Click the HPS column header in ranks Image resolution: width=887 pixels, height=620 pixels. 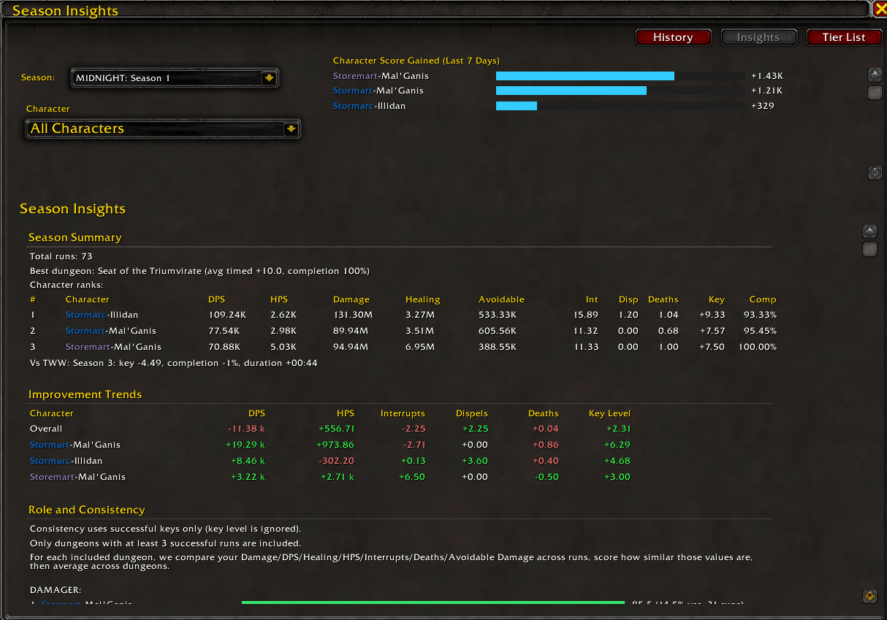[x=279, y=299]
